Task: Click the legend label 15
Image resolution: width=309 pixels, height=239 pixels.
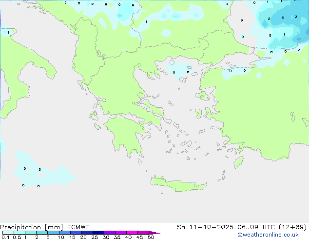Action: [x=72, y=237]
